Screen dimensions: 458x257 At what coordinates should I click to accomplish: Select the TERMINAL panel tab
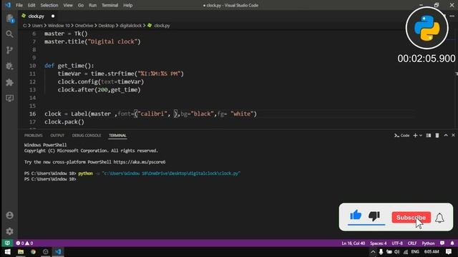tap(117, 136)
